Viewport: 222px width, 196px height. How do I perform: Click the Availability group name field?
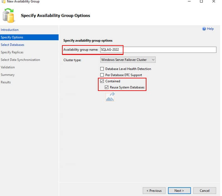click(158, 50)
